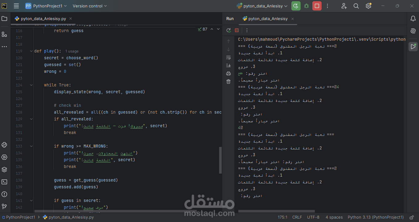Collapse the if all_revealed block fold
This screenshot has width=419, height=222.
(31, 119)
